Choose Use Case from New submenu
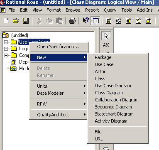Viewport: 159px width, 150px height. pos(117,64)
